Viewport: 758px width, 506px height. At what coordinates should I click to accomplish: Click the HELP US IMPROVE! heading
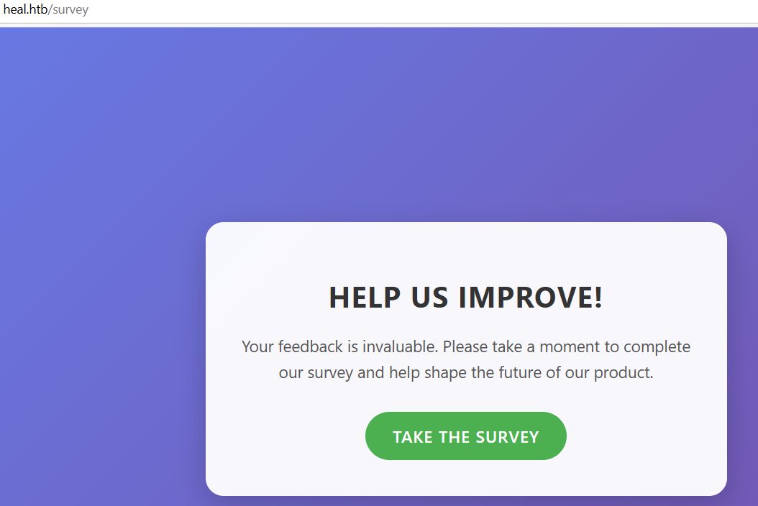465,298
